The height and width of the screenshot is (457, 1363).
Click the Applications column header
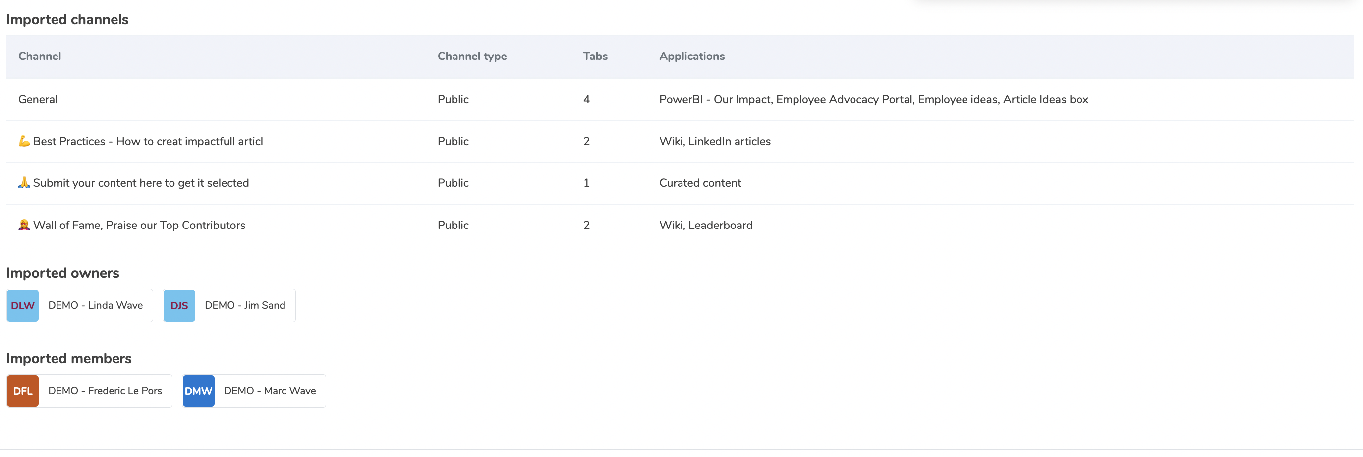click(691, 56)
